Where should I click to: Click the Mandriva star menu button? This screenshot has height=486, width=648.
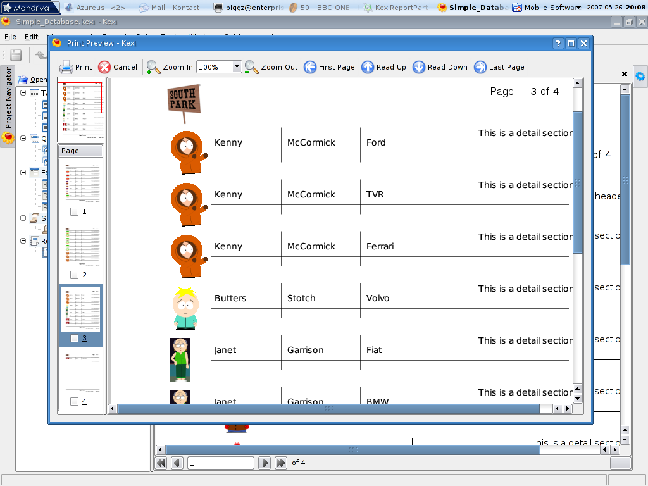30,8
